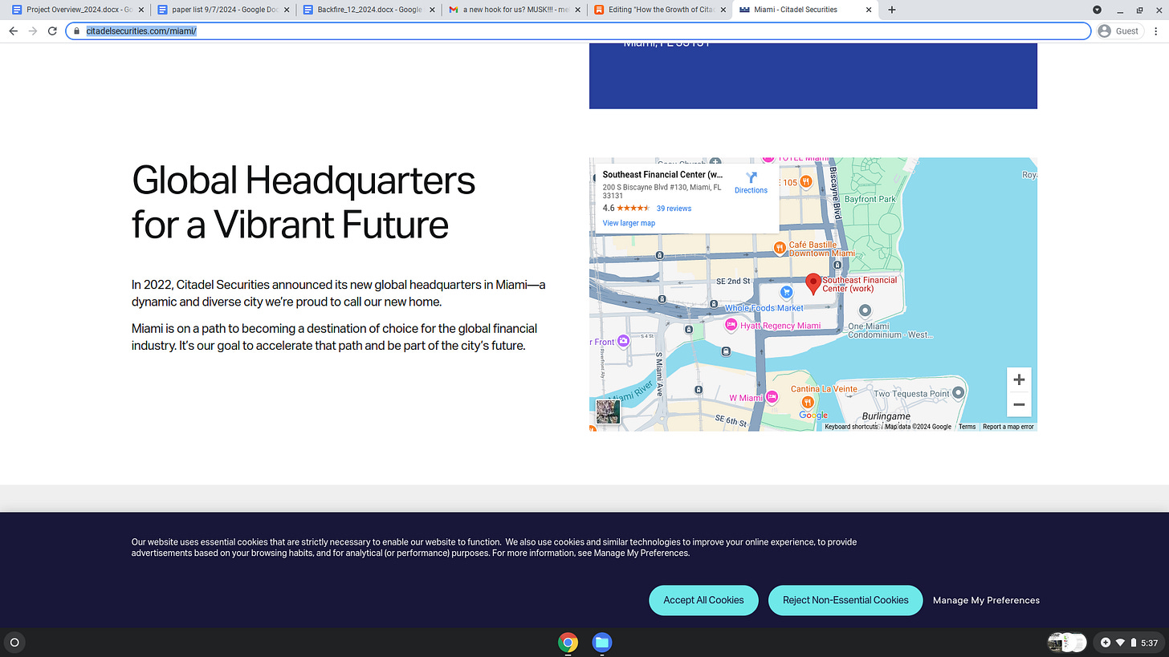Go back with the browser back arrow
1169x657 pixels.
[x=13, y=31]
